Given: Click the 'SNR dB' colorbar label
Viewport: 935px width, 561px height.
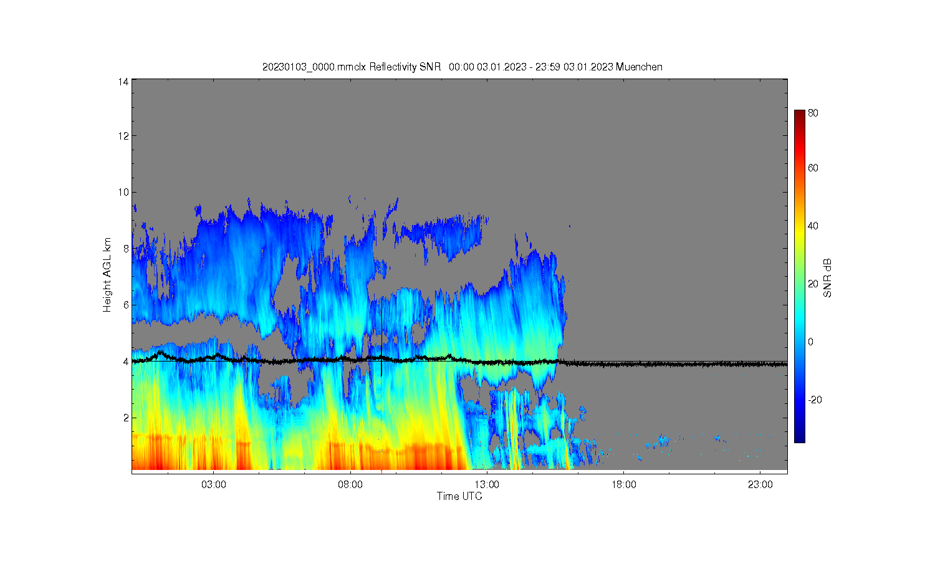Looking at the screenshot, I should (x=828, y=277).
